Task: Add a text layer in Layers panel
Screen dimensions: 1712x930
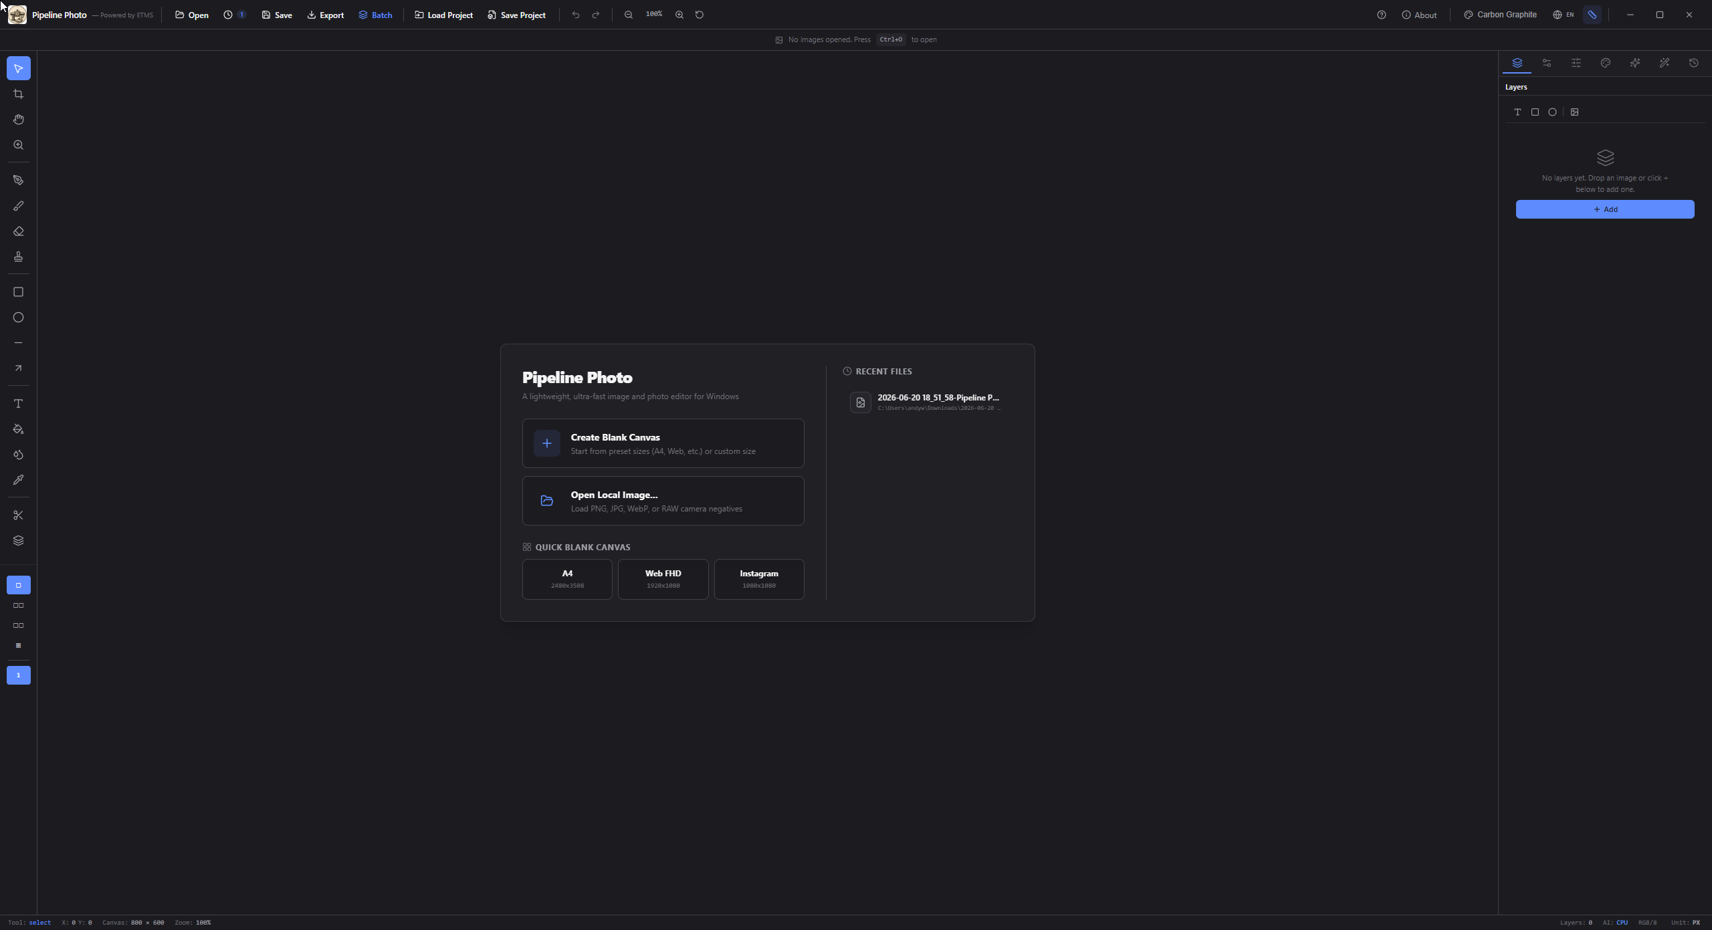Action: [x=1517, y=112]
